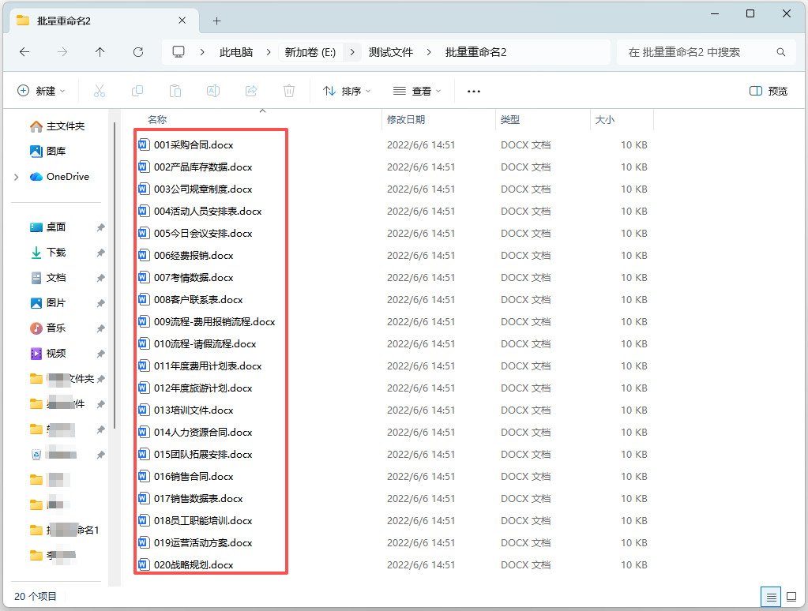Click 新加卷 (E:) breadcrumb
808x611 pixels.
310,52
